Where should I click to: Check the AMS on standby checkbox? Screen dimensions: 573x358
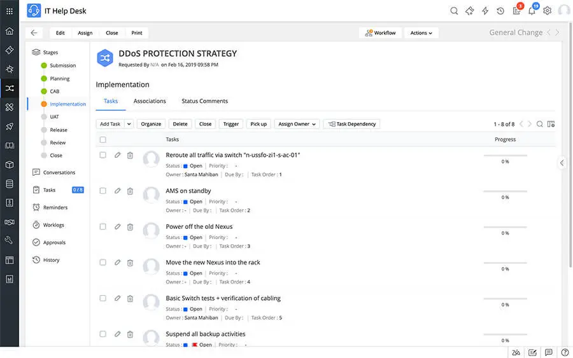pyautogui.click(x=103, y=191)
